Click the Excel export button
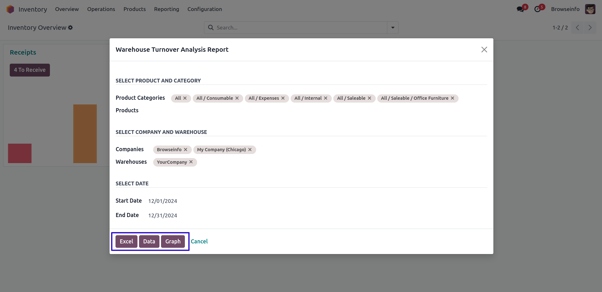 point(126,242)
